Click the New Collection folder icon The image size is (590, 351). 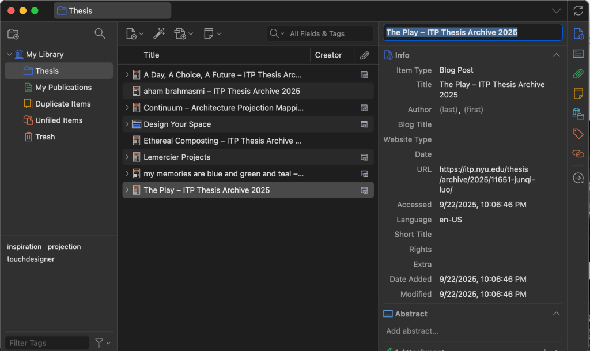pyautogui.click(x=13, y=34)
